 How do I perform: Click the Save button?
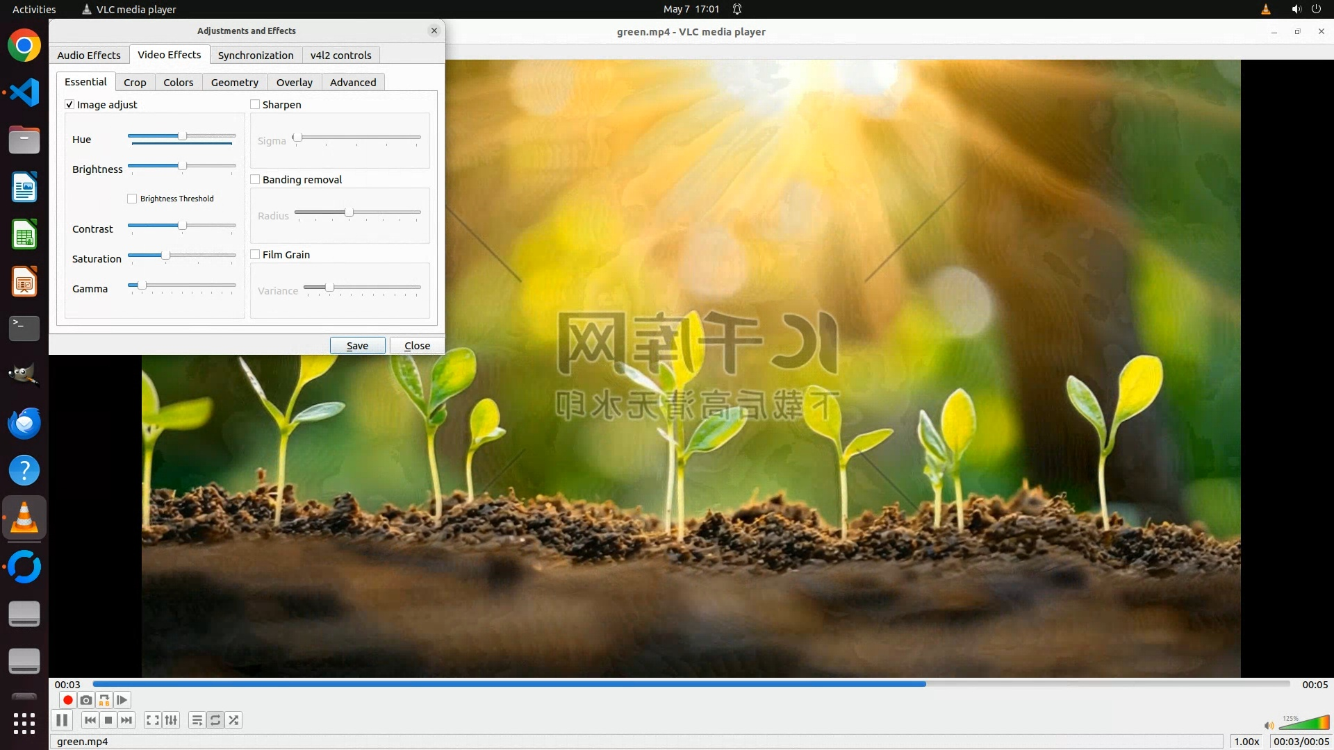(357, 346)
